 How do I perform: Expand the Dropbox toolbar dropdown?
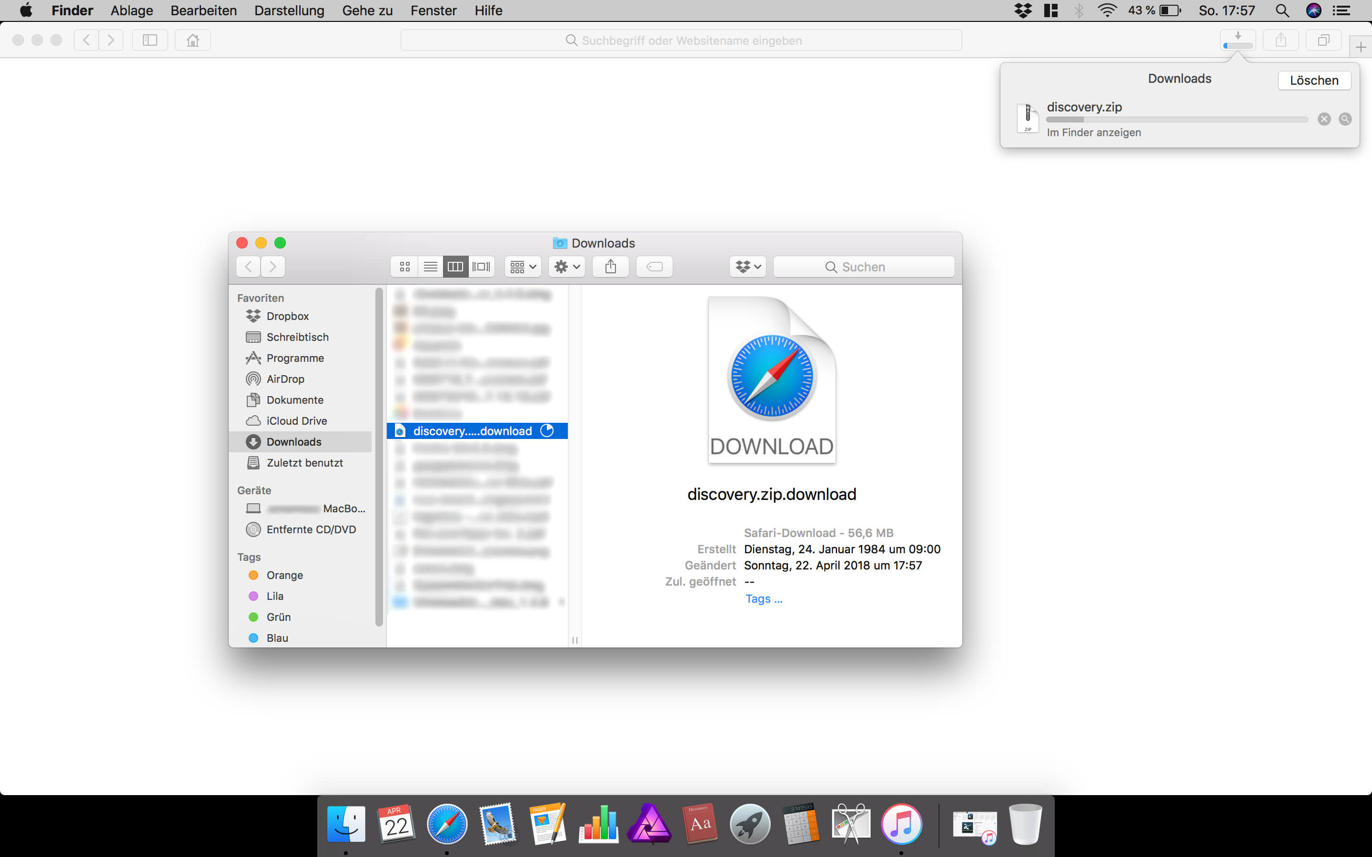(748, 267)
